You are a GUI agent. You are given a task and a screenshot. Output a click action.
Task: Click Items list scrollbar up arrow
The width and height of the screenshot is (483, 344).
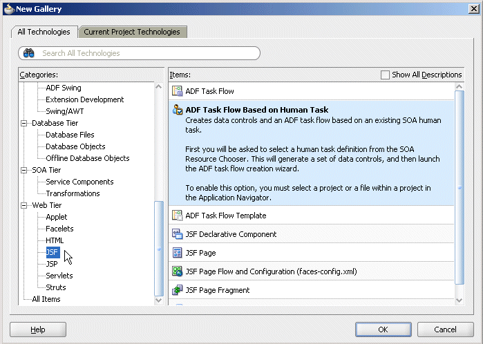(459, 87)
